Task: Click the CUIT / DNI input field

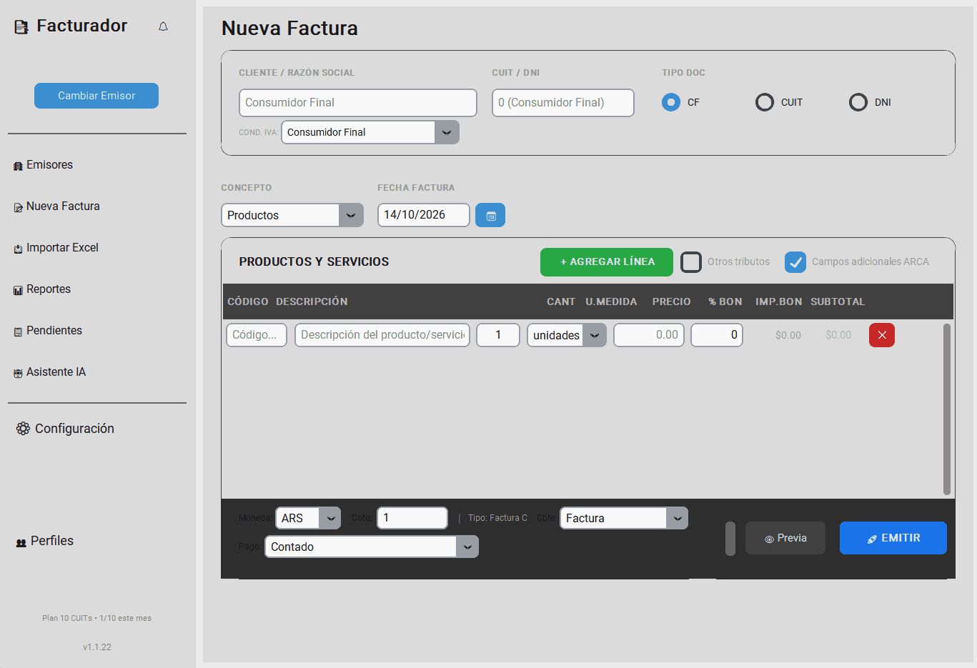Action: coord(563,103)
